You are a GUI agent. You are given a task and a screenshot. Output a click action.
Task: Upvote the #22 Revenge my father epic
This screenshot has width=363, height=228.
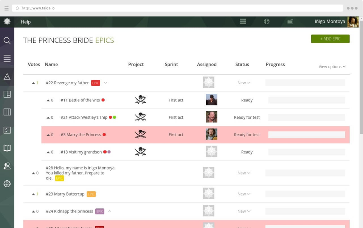tap(33, 83)
